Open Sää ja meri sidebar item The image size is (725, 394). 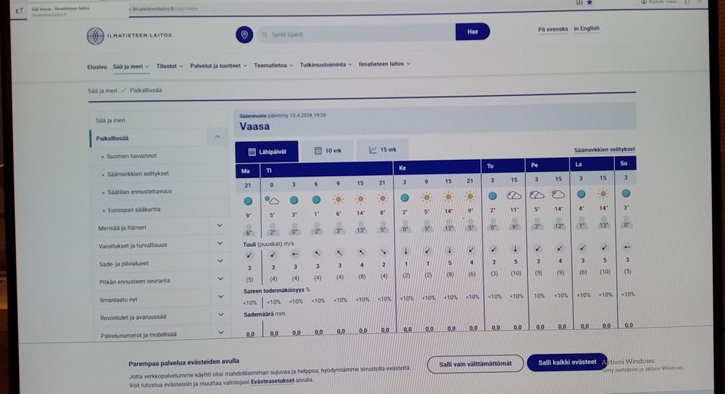[110, 121]
